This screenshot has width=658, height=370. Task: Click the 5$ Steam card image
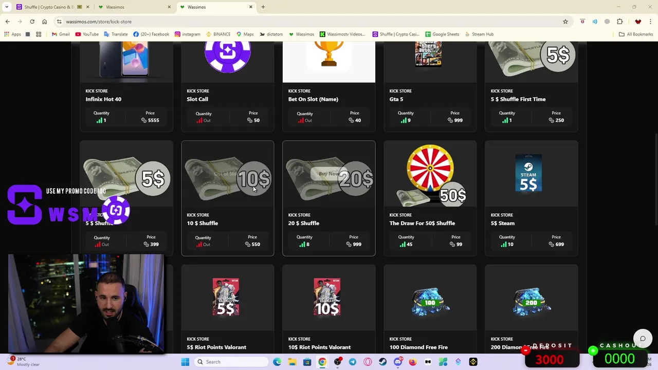pos(528,173)
